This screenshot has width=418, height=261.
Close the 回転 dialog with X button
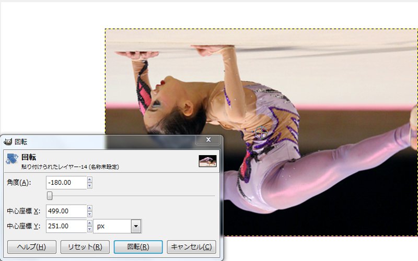point(208,139)
